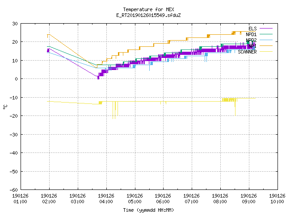Click the file name E_RT20190126015549.sfduZ
Screen dimensions: 286x214
click(x=148, y=15)
